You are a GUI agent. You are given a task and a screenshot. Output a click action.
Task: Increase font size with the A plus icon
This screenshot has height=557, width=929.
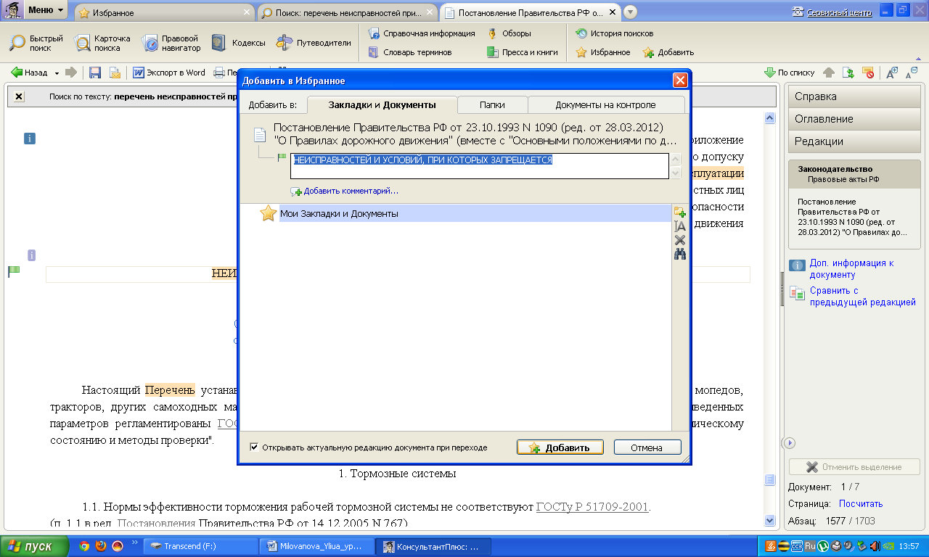892,73
